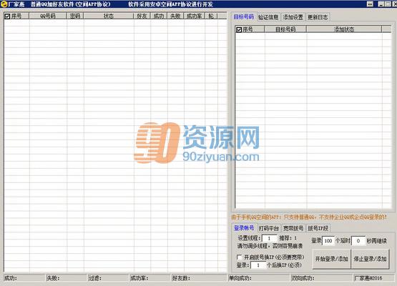Image resolution: width=397 pixels, height=286 pixels.
Task: Click the app icon in the title bar
Action: [4, 4]
